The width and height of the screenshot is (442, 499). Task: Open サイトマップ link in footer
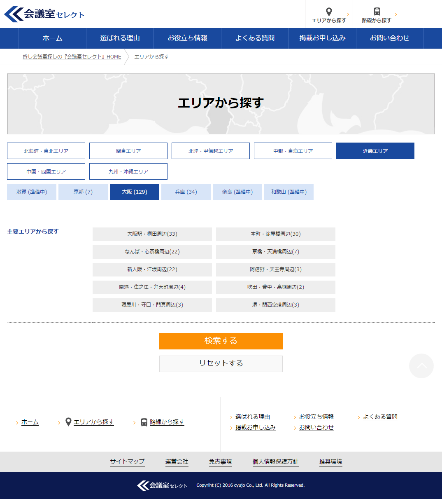pyautogui.click(x=128, y=462)
